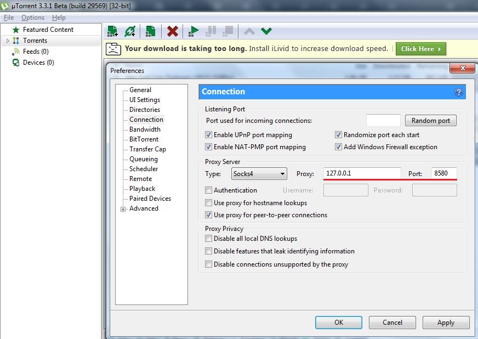Image resolution: width=478 pixels, height=339 pixels.
Task: Click the Devices icon in sidebar
Action: pyautogui.click(x=16, y=63)
